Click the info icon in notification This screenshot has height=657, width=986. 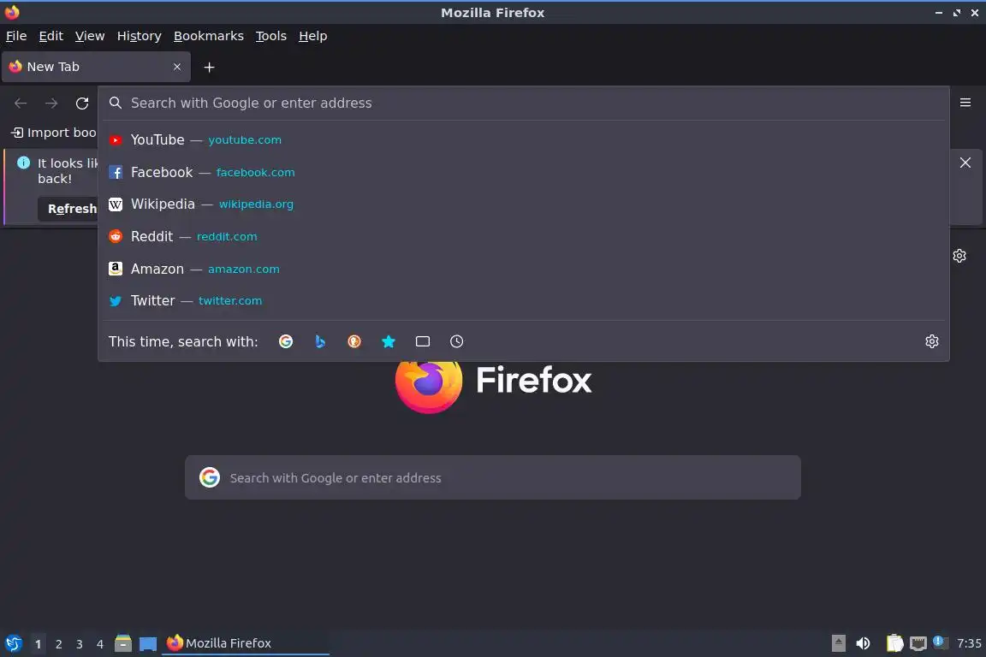point(23,163)
